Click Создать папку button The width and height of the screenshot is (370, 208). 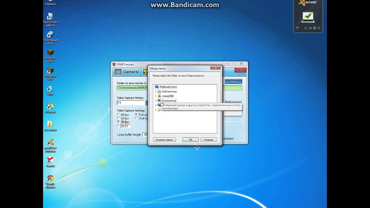(164, 140)
